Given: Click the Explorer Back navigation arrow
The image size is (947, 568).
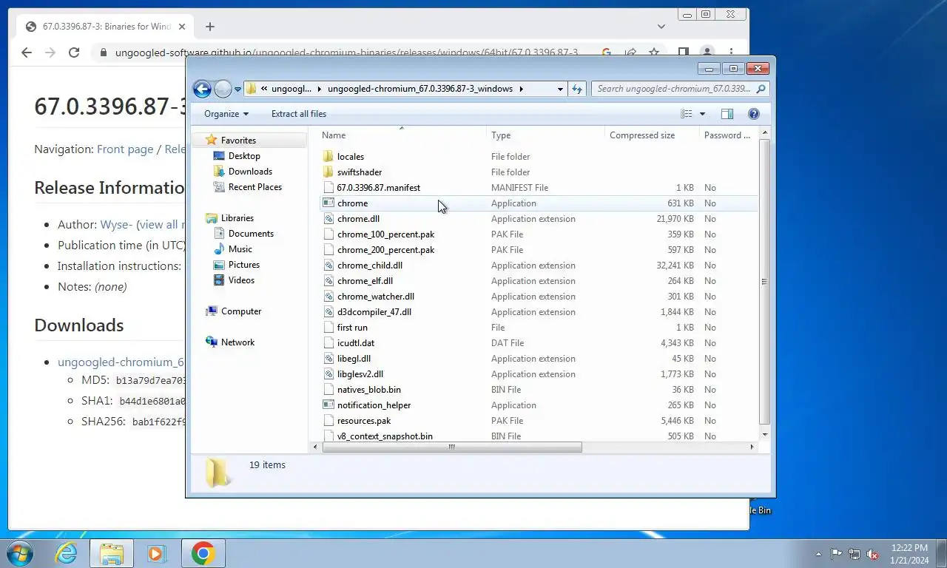Looking at the screenshot, I should [x=202, y=89].
